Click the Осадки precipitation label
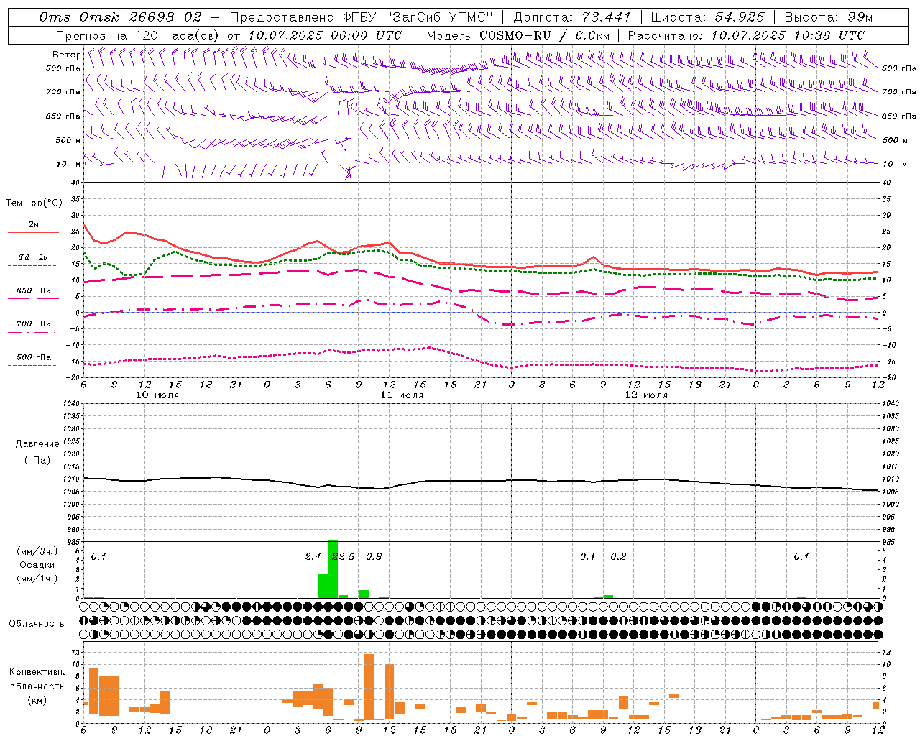920x736 pixels. tap(37, 565)
